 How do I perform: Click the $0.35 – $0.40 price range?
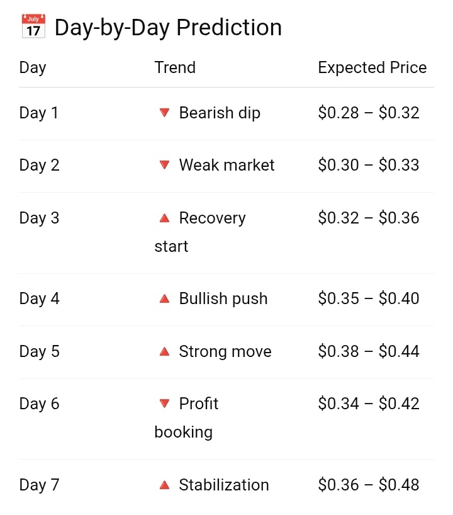tap(368, 298)
